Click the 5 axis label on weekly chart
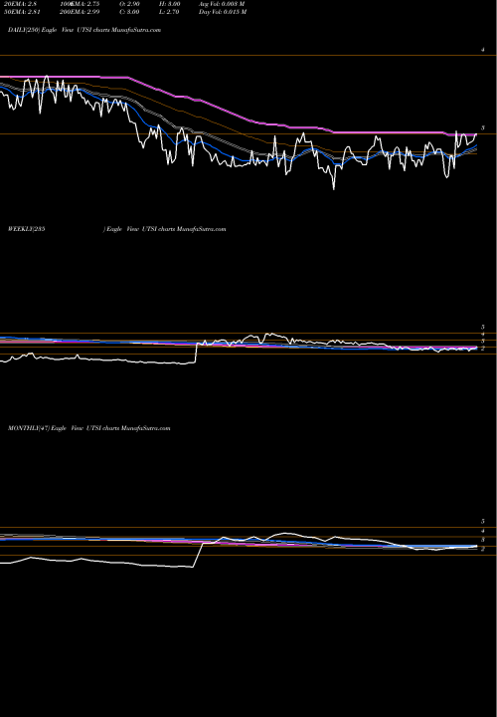The height and width of the screenshot is (717, 497). click(483, 328)
